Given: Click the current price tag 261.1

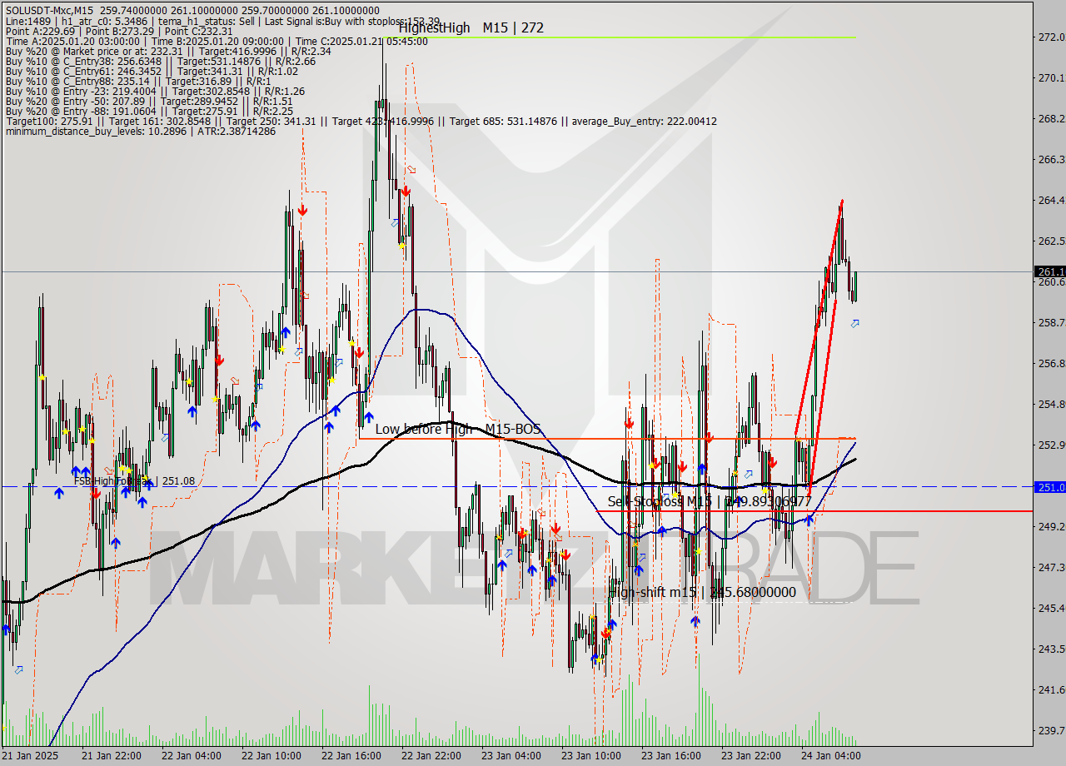Looking at the screenshot, I should click(1050, 271).
